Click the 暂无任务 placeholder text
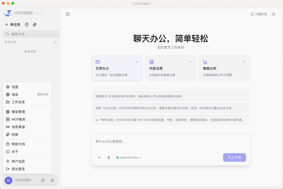283x189 pixels. [x=30, y=51]
